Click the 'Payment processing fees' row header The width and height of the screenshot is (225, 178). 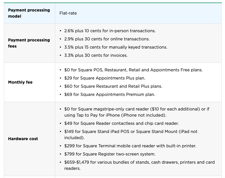click(x=29, y=43)
